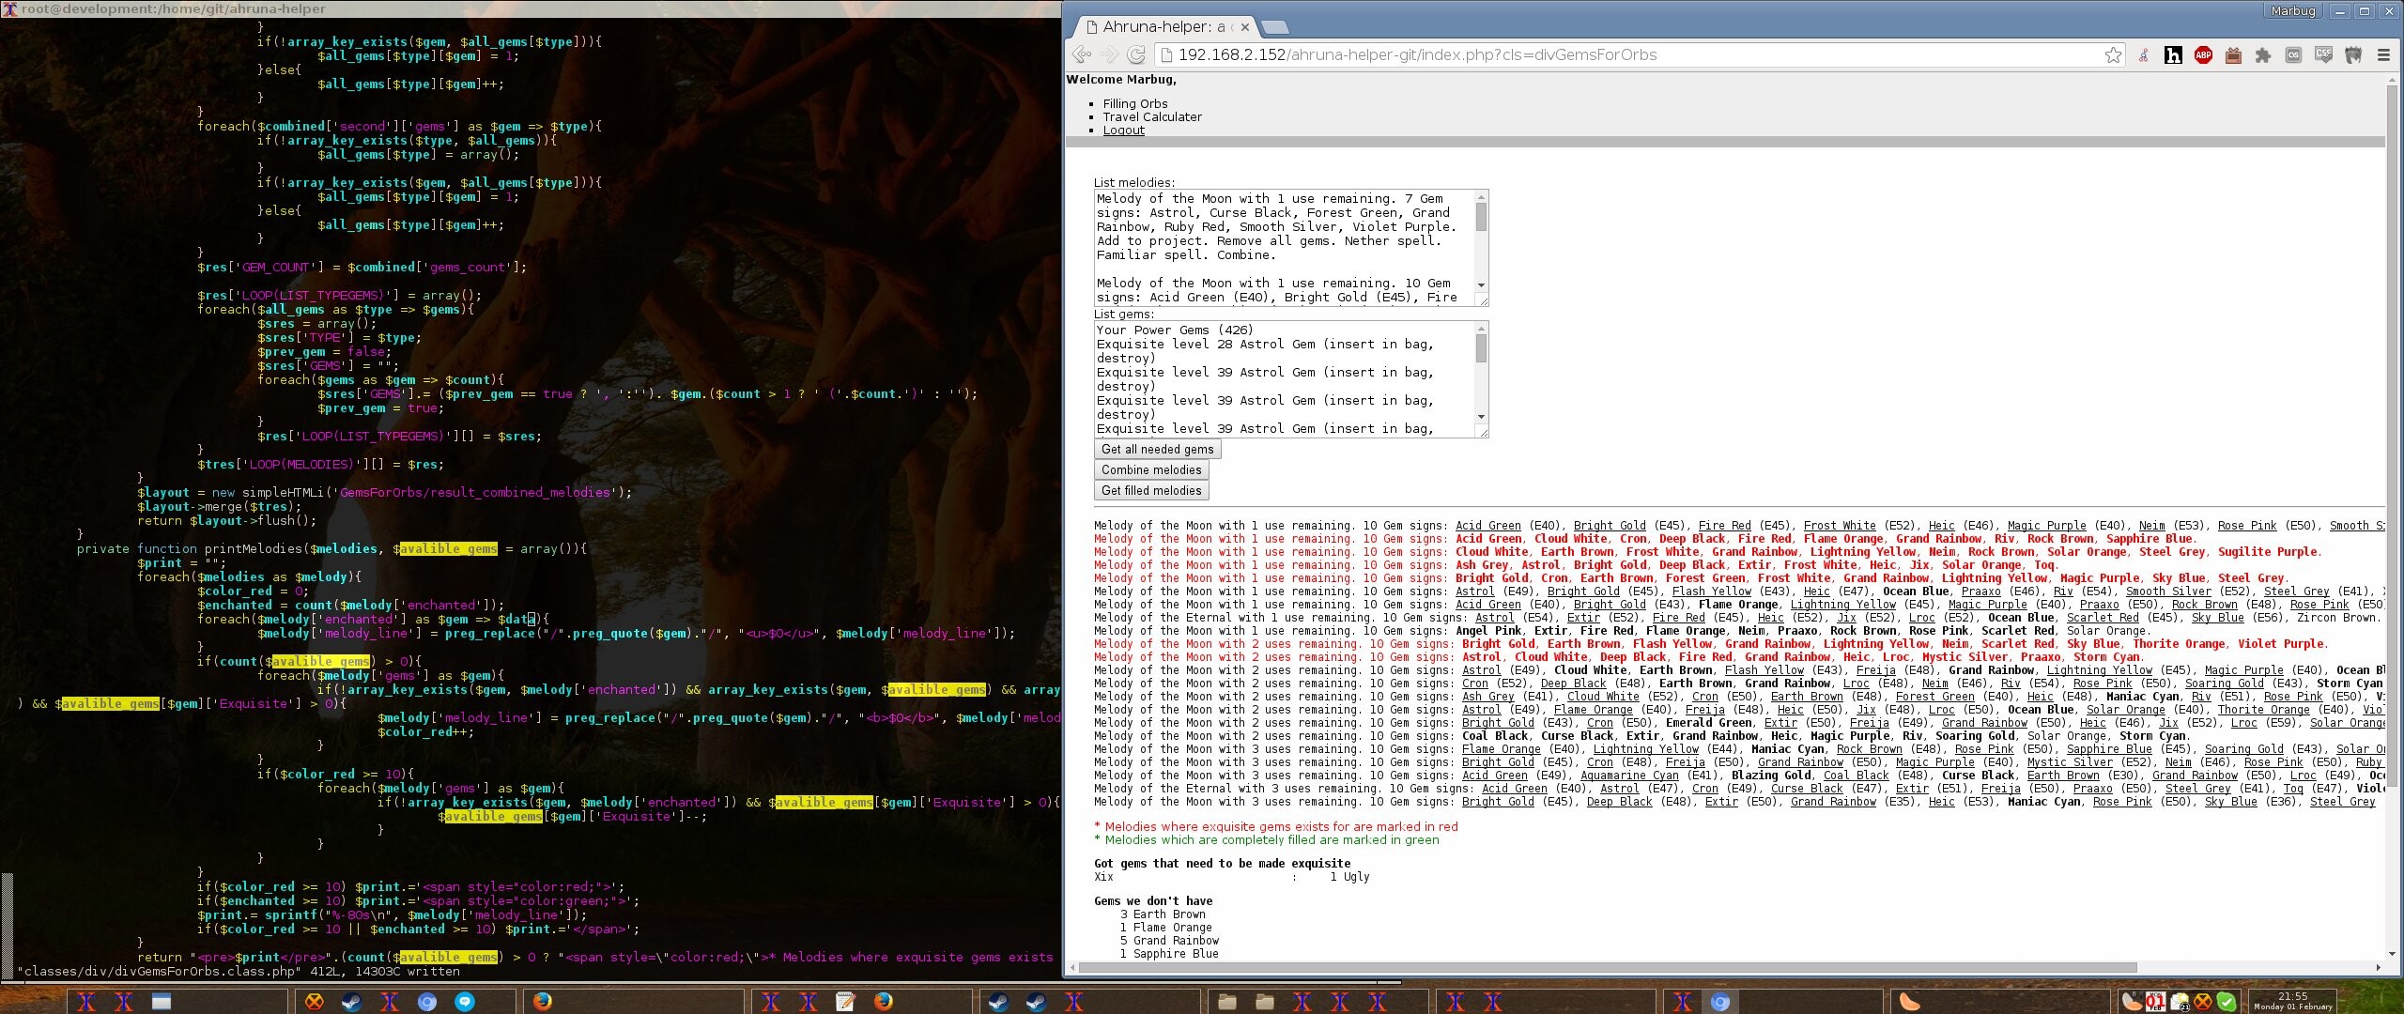Open the Filling Orbs menu item
Screen dimensions: 2404x1014
click(x=1134, y=104)
